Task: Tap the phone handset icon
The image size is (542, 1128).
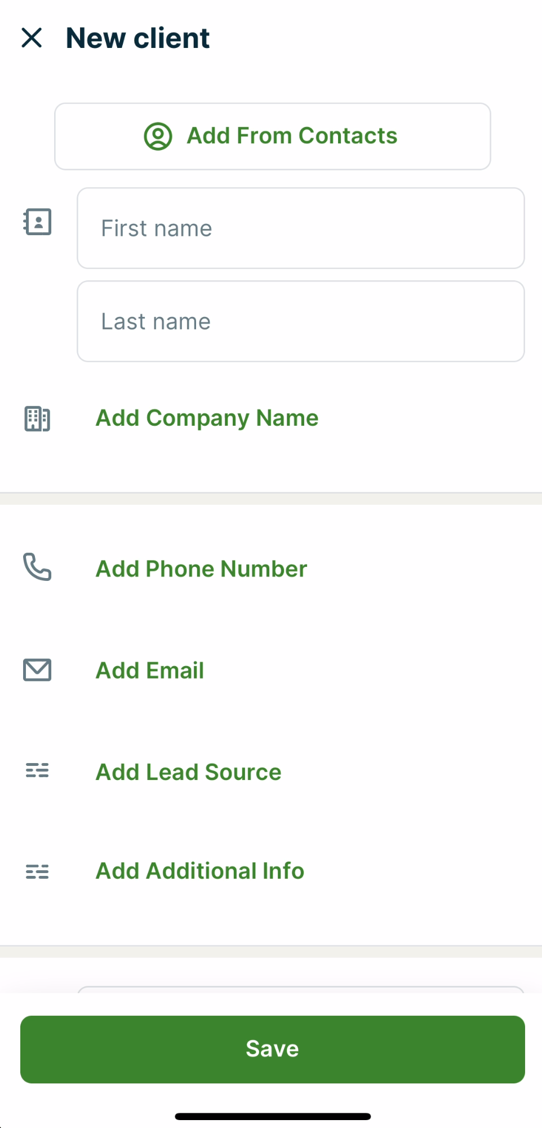Action: click(37, 567)
